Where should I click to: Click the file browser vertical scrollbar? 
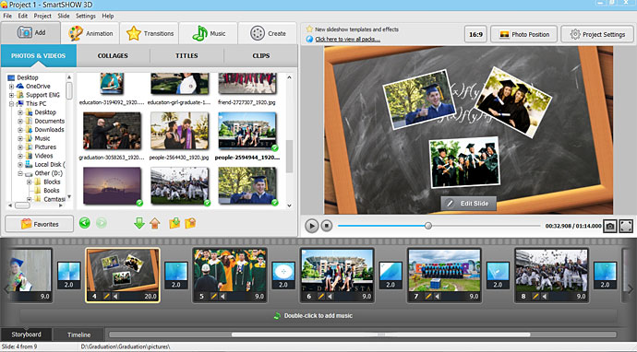(289, 157)
